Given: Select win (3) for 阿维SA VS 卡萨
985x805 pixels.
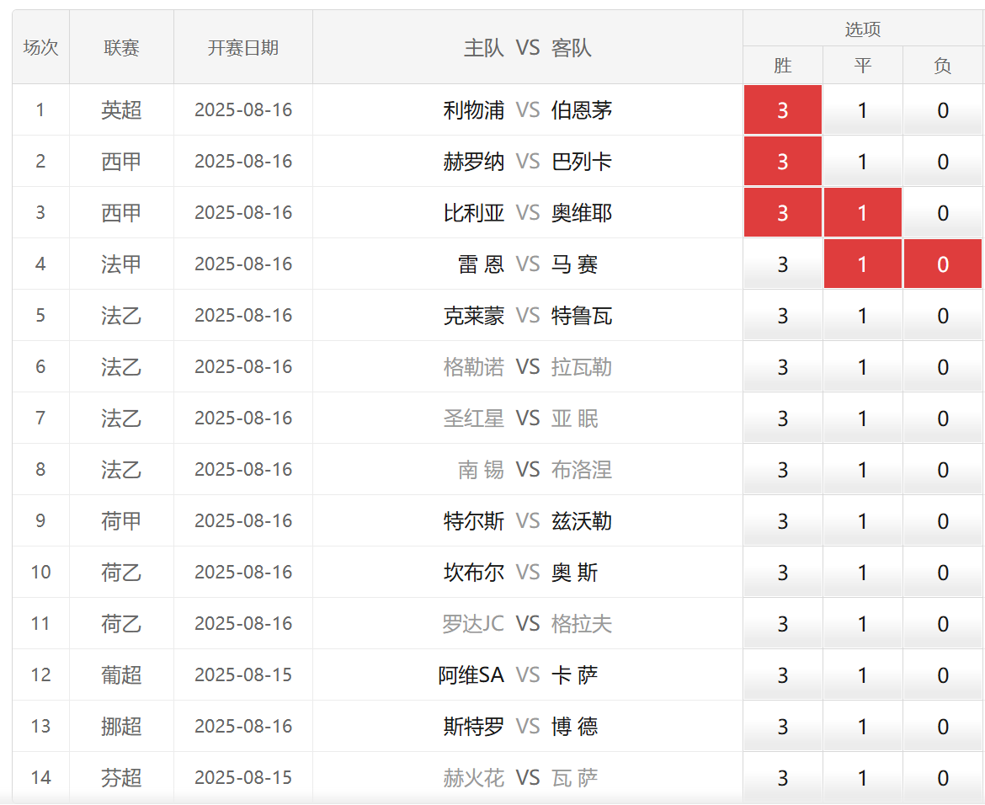Looking at the screenshot, I should [783, 675].
